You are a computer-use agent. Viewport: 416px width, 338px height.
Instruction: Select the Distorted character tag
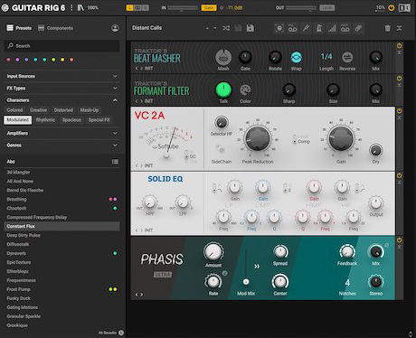pos(63,110)
